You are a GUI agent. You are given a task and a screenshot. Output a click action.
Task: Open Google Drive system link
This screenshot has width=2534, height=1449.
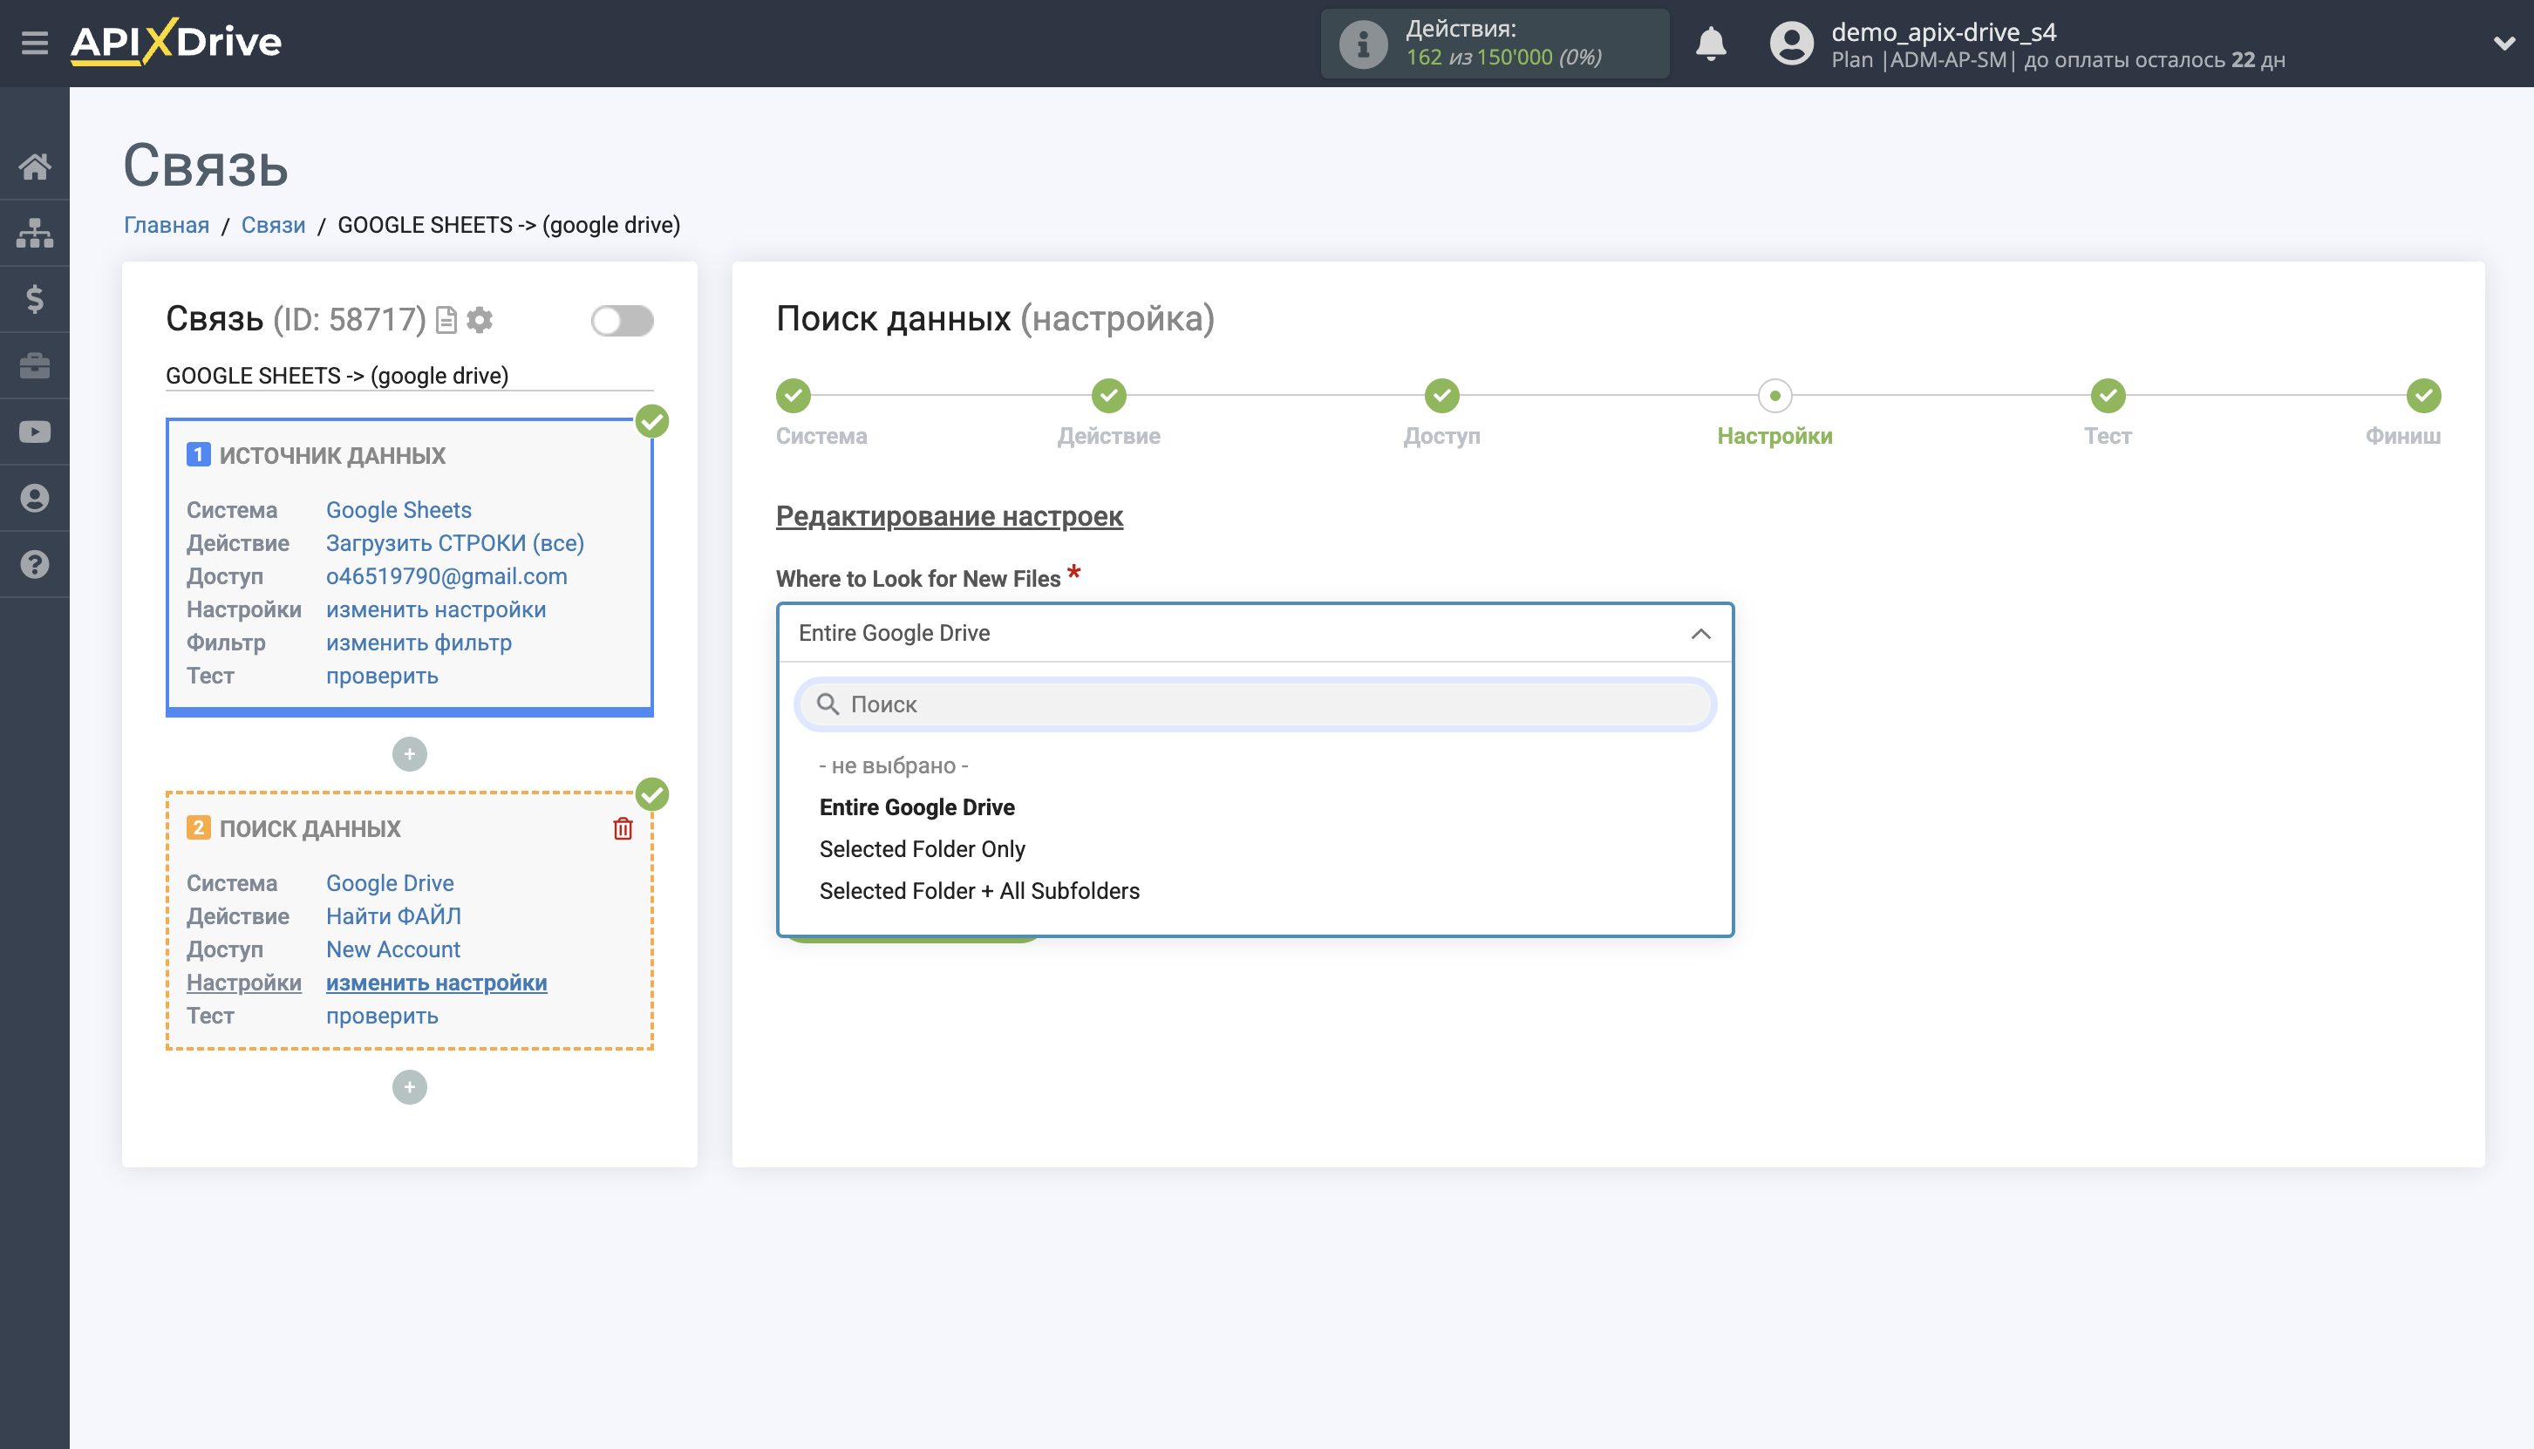pyautogui.click(x=389, y=882)
